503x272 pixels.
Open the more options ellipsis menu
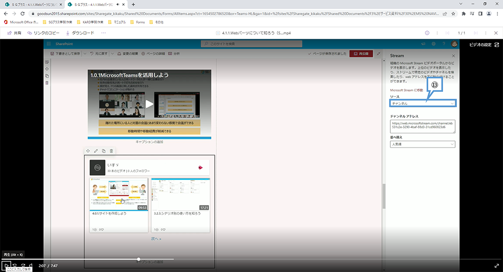(x=103, y=33)
